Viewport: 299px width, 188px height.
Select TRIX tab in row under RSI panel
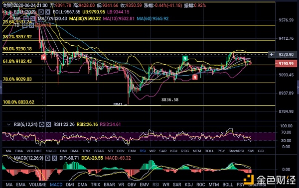86,151
